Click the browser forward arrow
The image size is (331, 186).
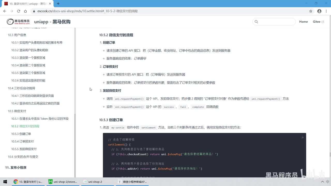[12, 11]
